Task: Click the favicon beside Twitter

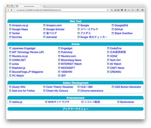Action: [x=10, y=33]
